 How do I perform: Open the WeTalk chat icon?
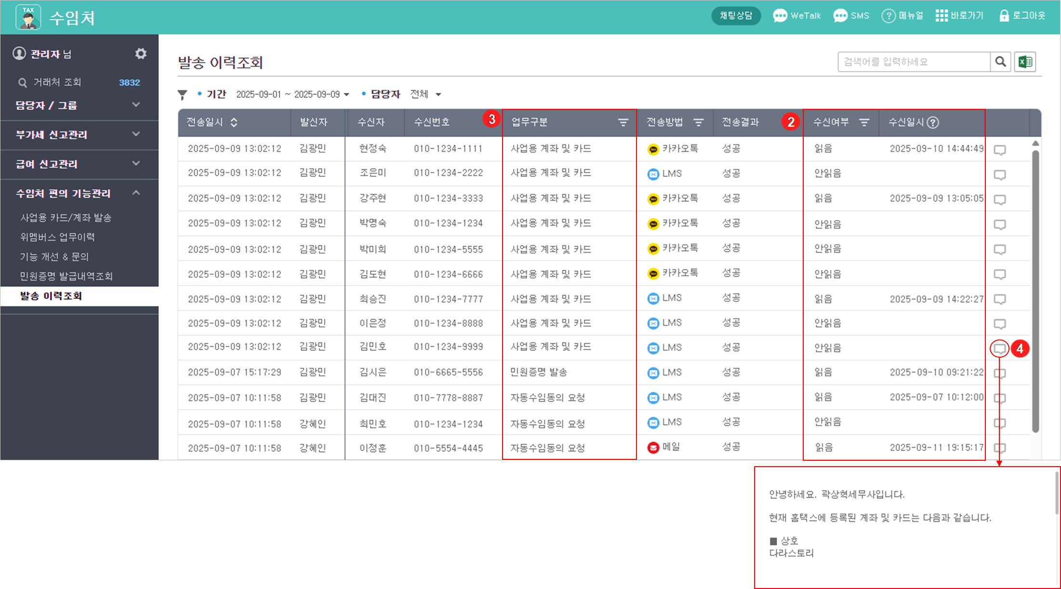pos(780,16)
